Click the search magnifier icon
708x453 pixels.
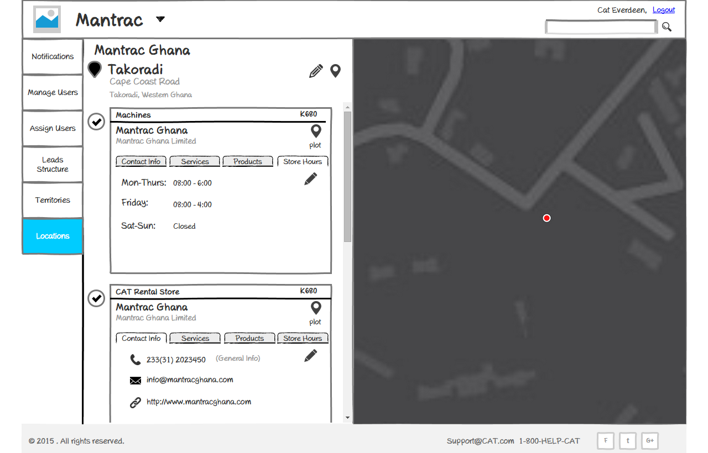tap(667, 27)
